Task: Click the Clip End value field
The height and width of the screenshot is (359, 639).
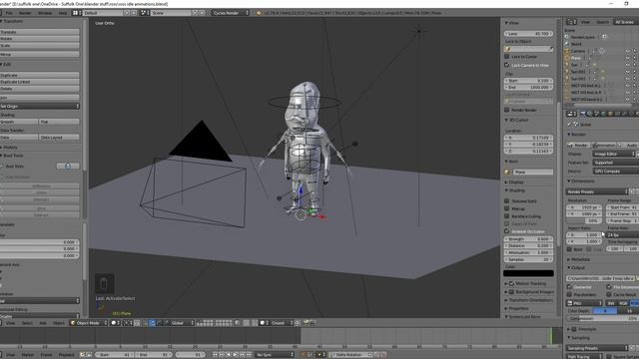Action: coord(528,88)
